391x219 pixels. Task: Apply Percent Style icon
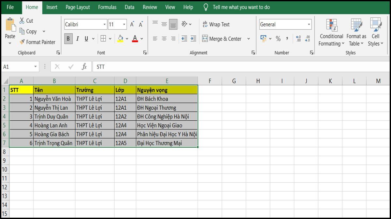[278, 39]
